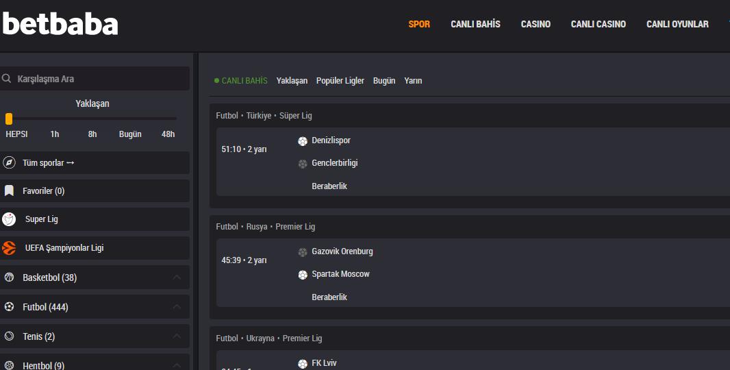Open Super Lig in the sidebar

95,219
